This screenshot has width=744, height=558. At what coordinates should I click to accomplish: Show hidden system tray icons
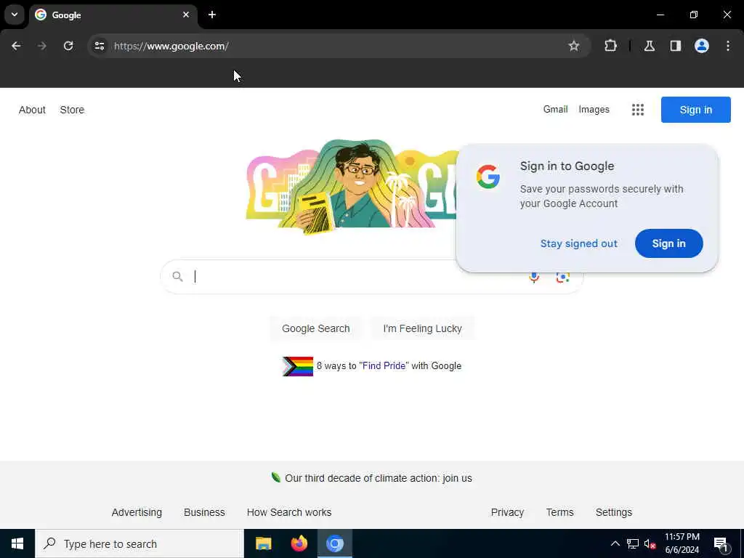point(615,543)
